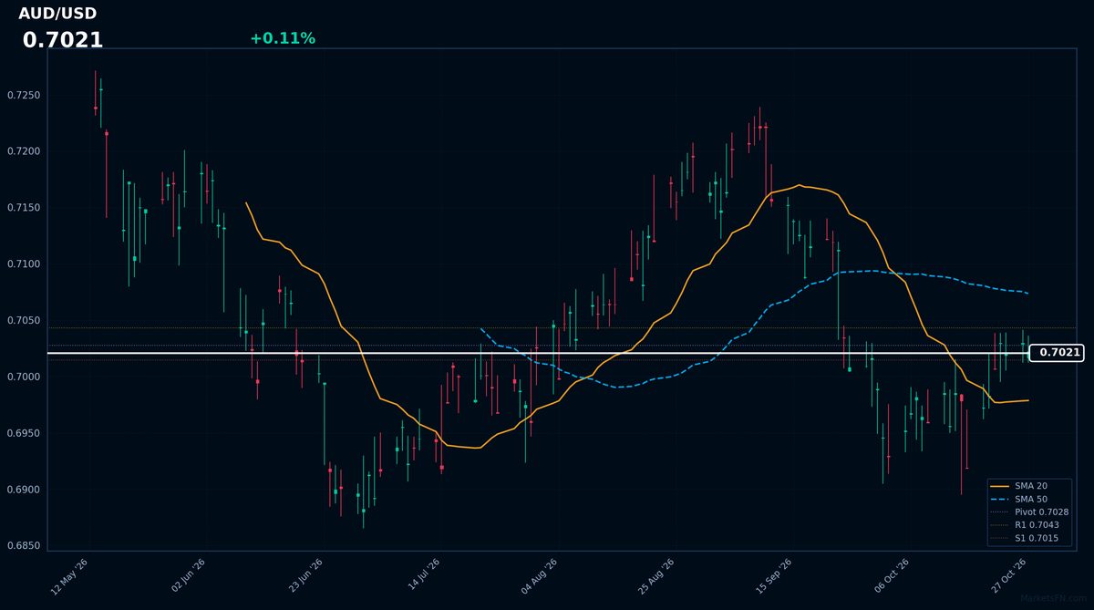The image size is (1094, 610).
Task: Click the orange SMA 20 line swatch in legend
Action: tap(1000, 486)
